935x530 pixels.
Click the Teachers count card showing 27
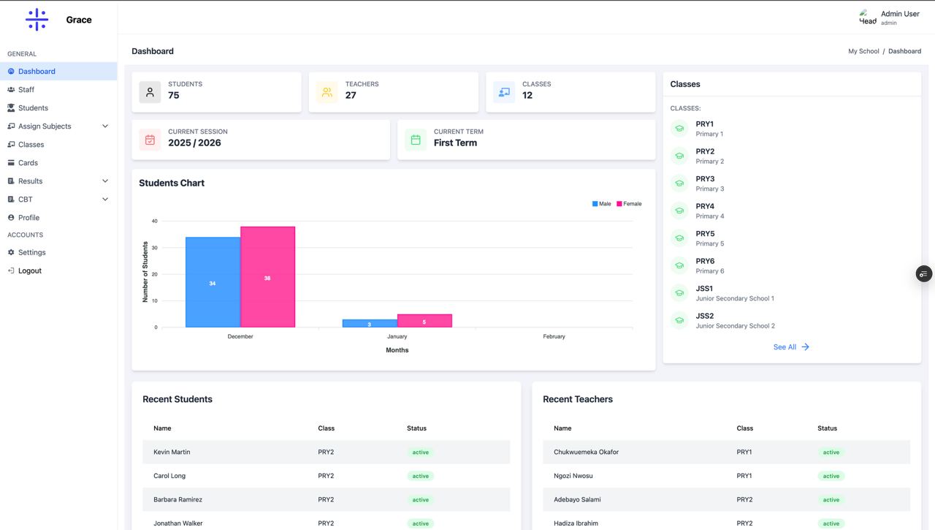[x=394, y=92]
